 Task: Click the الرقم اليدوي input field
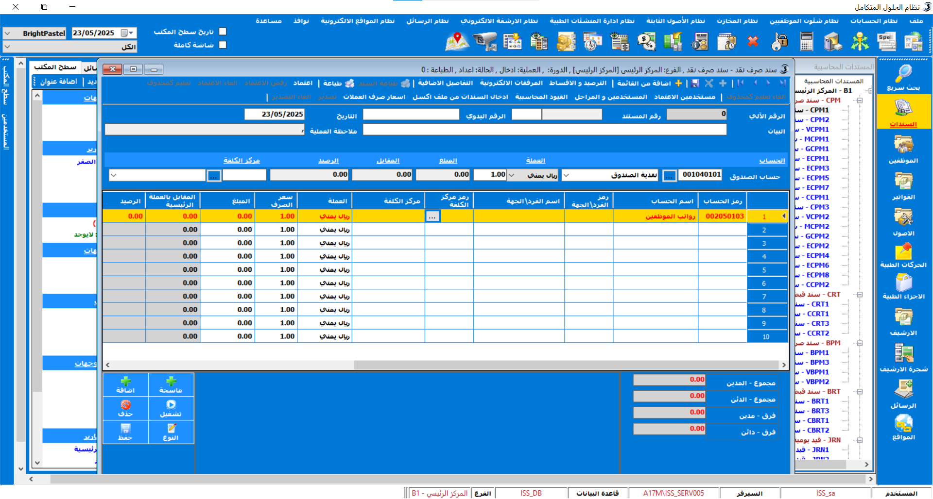pos(411,115)
